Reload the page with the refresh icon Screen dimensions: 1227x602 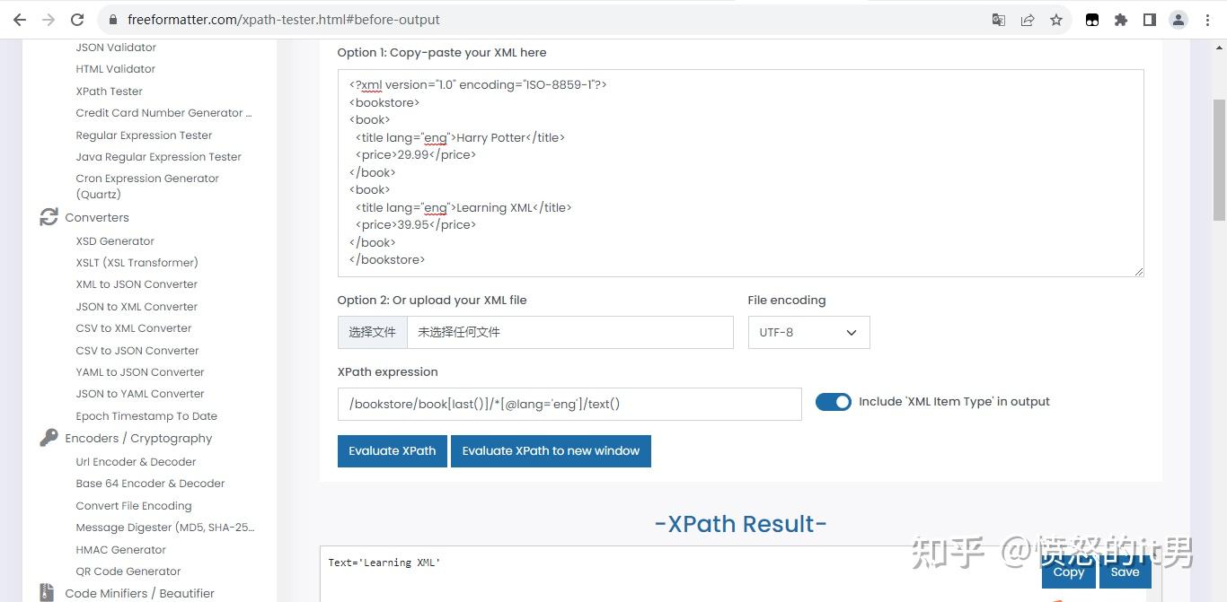click(x=77, y=19)
